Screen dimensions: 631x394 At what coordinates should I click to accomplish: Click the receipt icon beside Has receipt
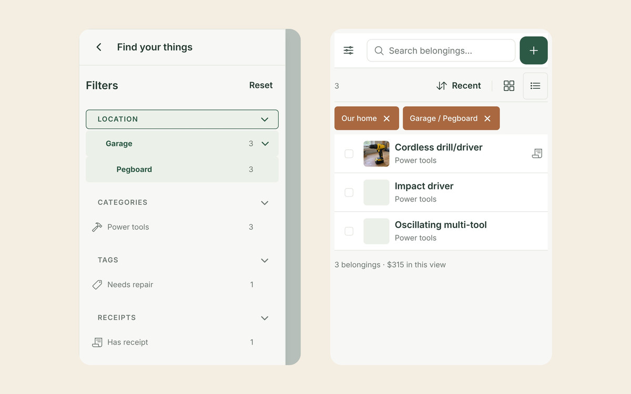pos(97,343)
